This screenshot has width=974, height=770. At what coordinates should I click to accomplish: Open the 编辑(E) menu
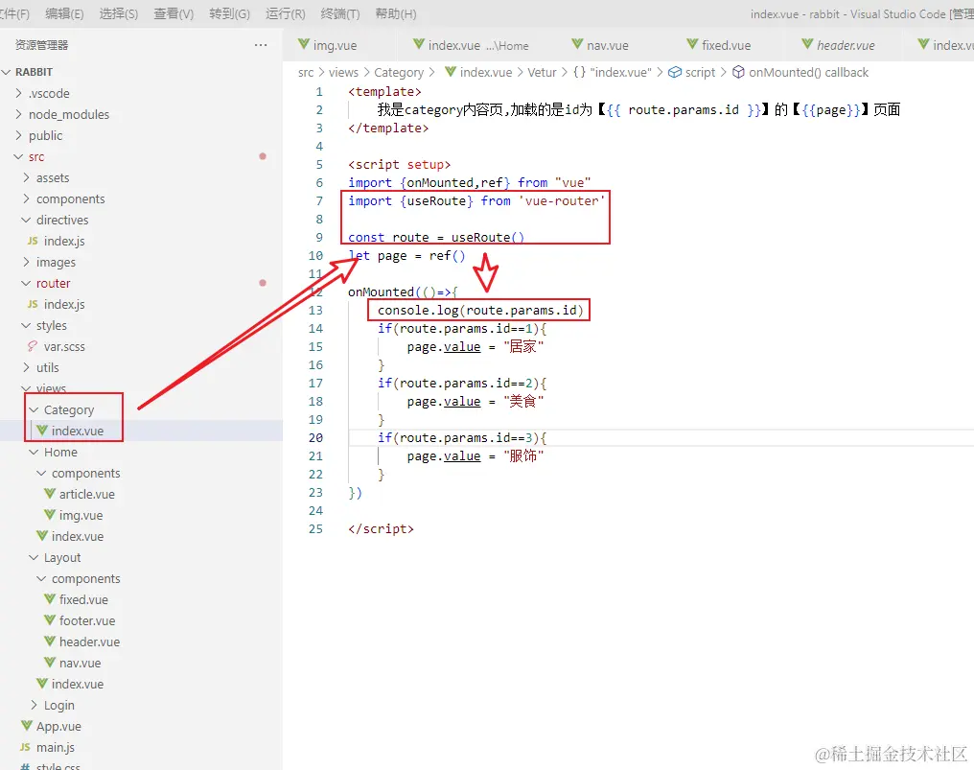click(64, 13)
